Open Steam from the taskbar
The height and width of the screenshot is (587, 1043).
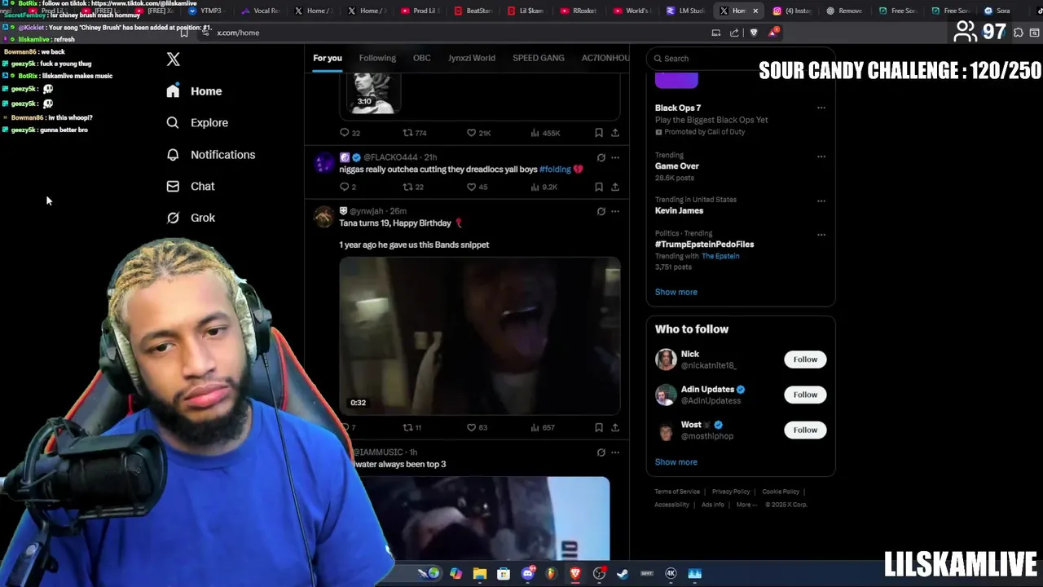(x=623, y=574)
